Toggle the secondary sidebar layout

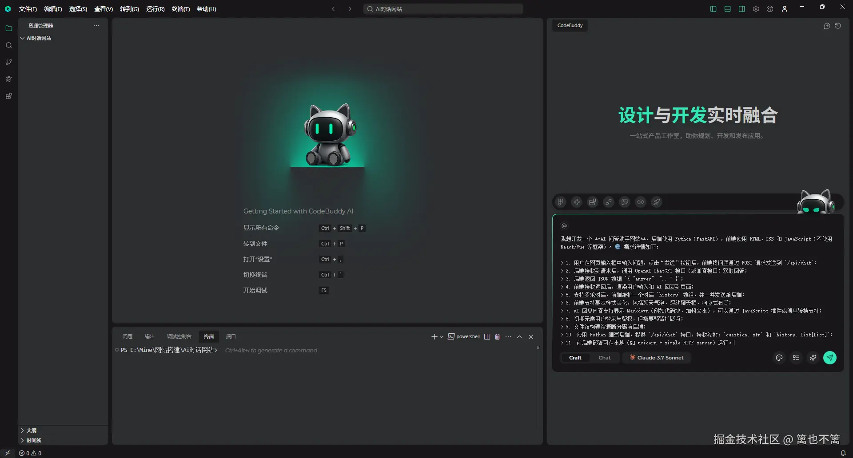(742, 9)
